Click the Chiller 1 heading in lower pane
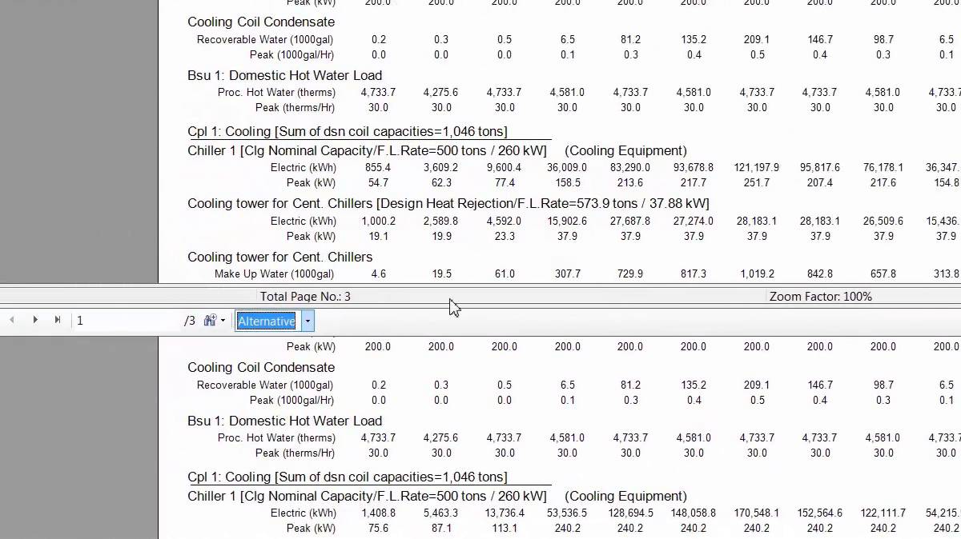 pyautogui.click(x=367, y=496)
